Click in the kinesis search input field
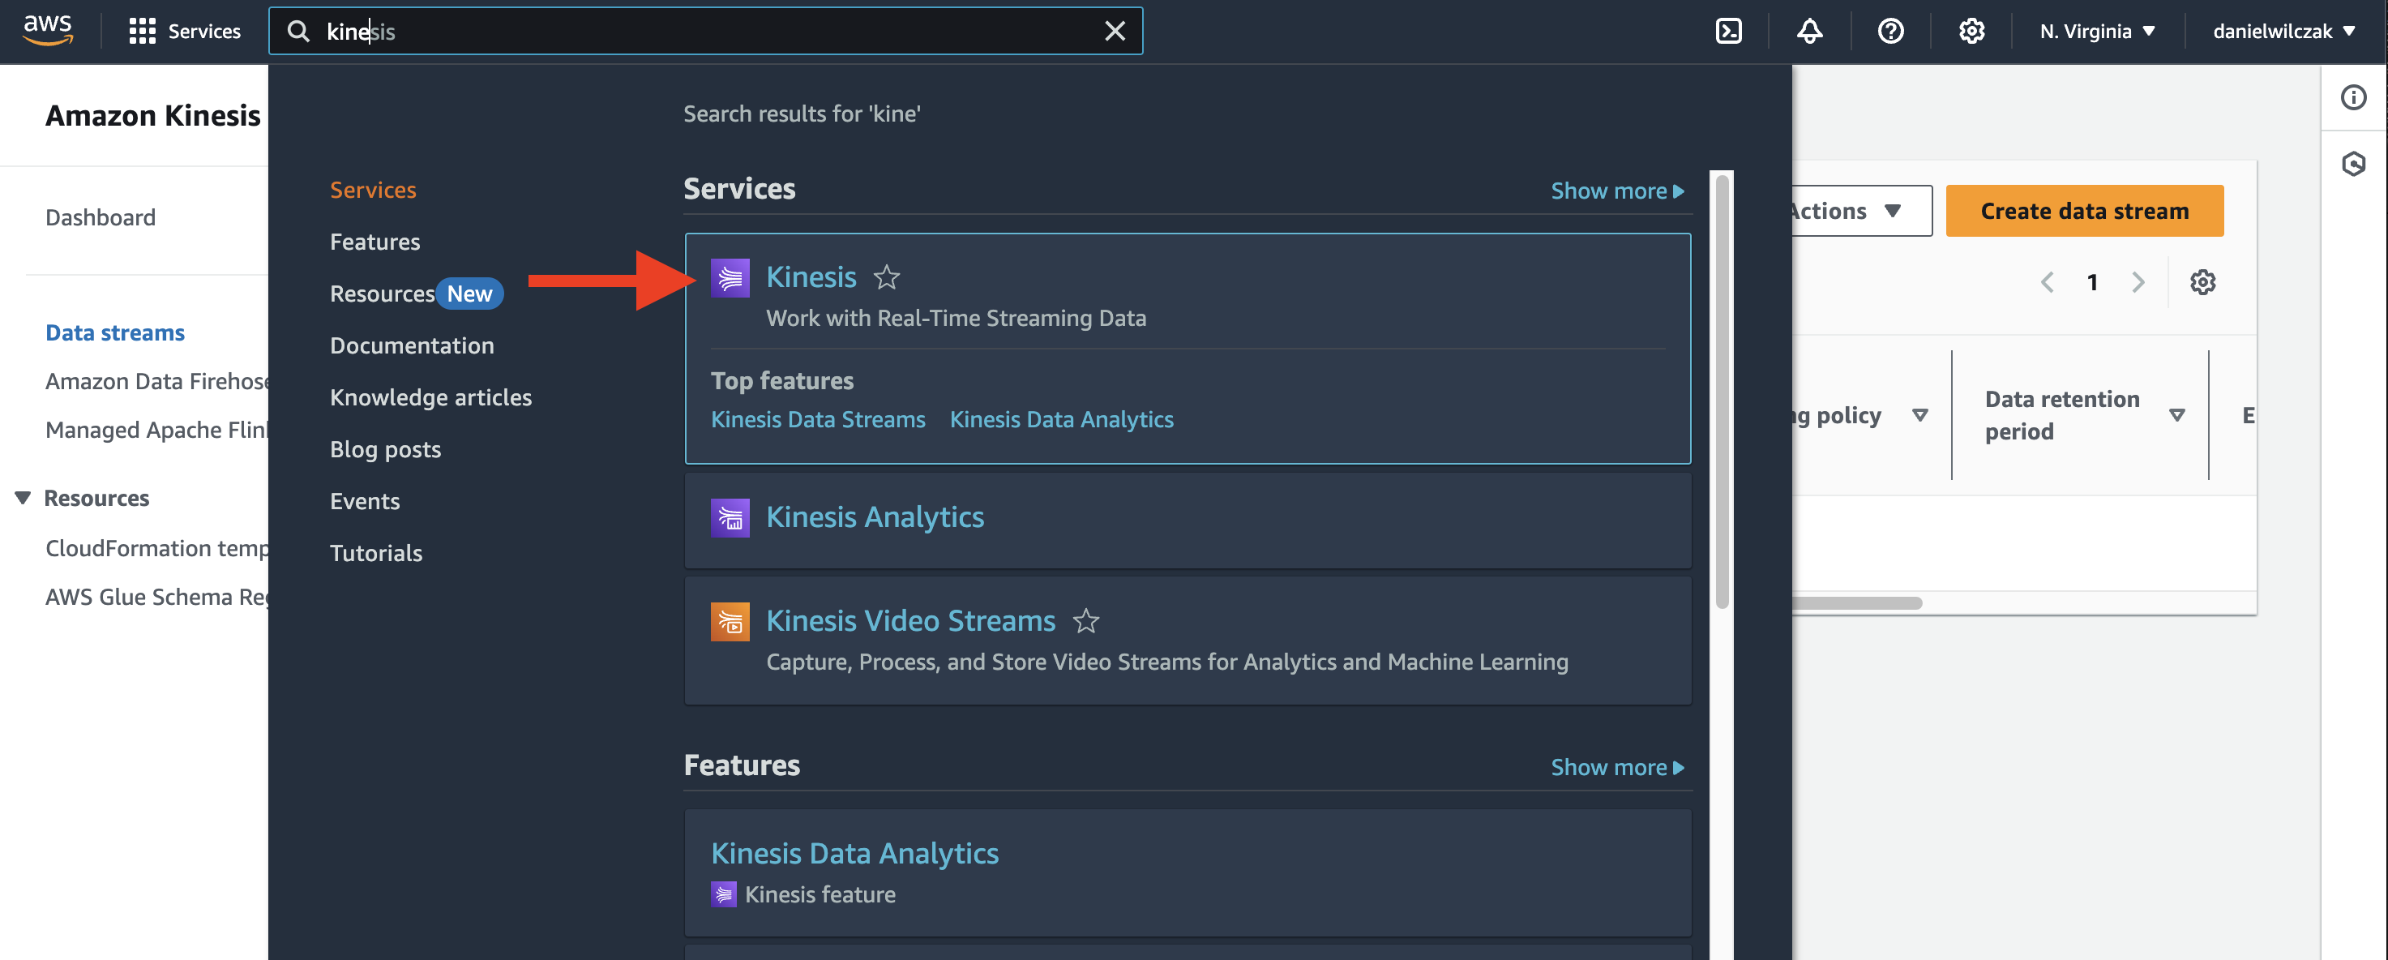 [704, 32]
